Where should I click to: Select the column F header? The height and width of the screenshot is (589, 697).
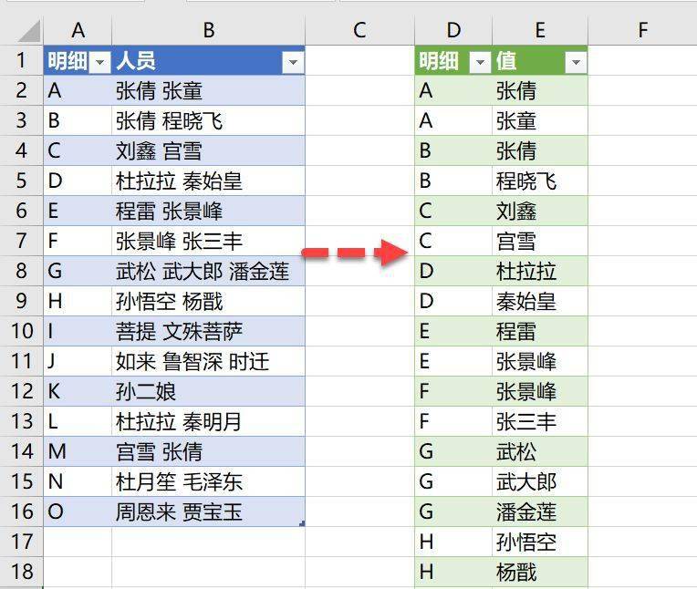(x=642, y=30)
